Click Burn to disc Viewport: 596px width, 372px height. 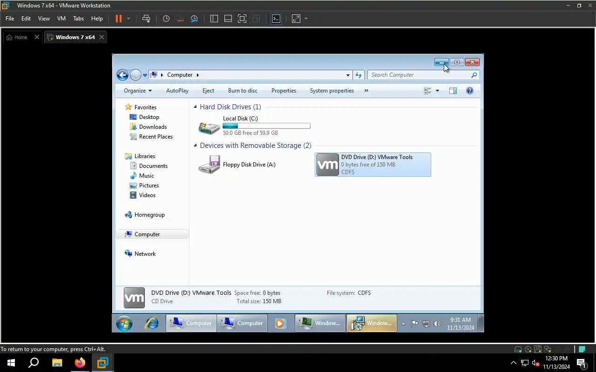click(243, 91)
